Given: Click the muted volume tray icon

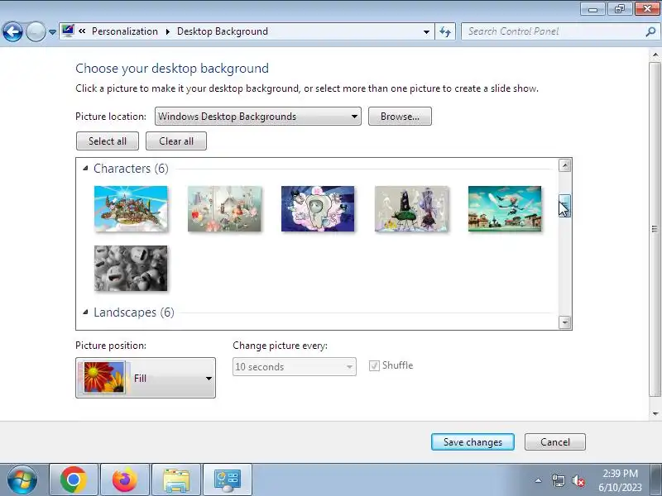Looking at the screenshot, I should (578, 480).
